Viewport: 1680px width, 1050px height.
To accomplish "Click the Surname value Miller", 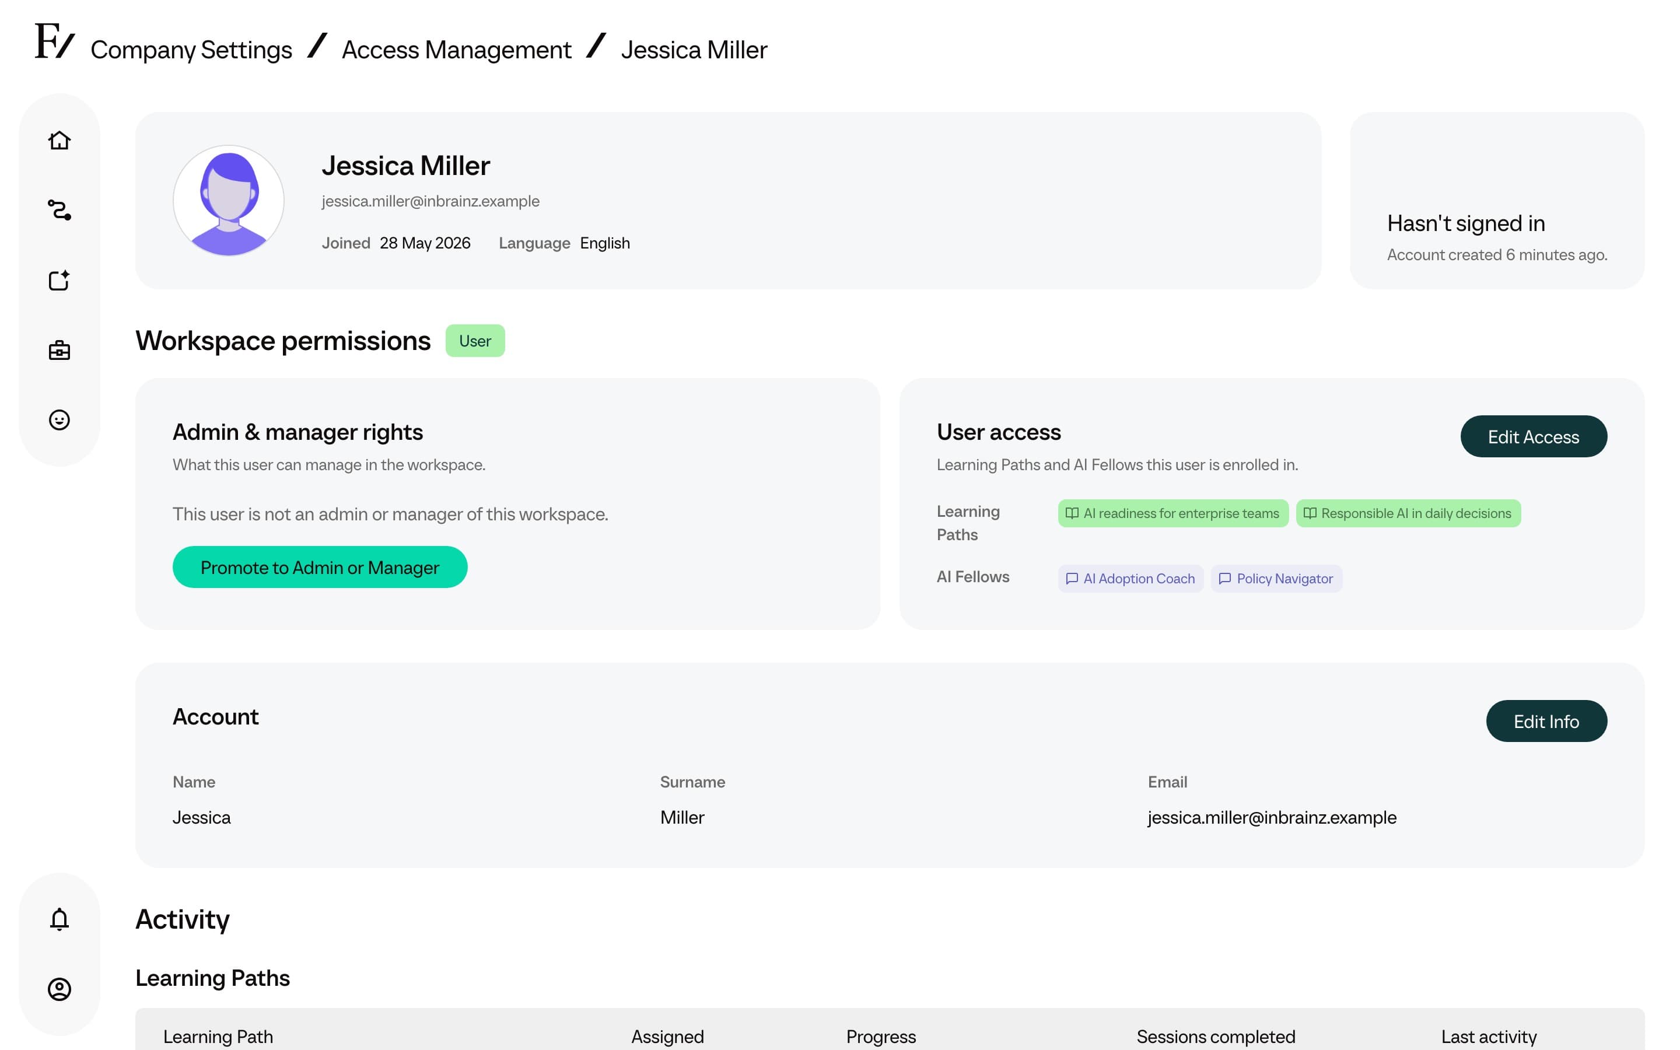I will (x=682, y=817).
